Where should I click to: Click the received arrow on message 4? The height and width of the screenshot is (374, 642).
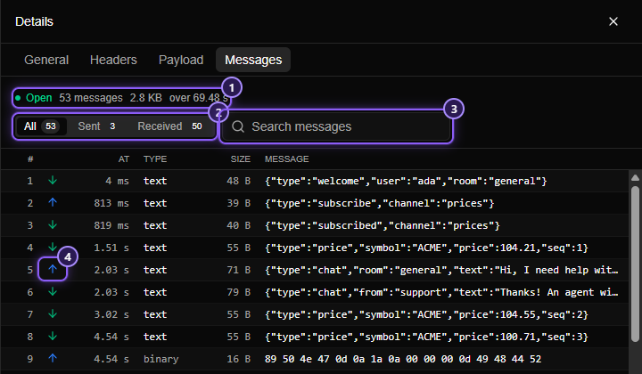pyautogui.click(x=53, y=247)
